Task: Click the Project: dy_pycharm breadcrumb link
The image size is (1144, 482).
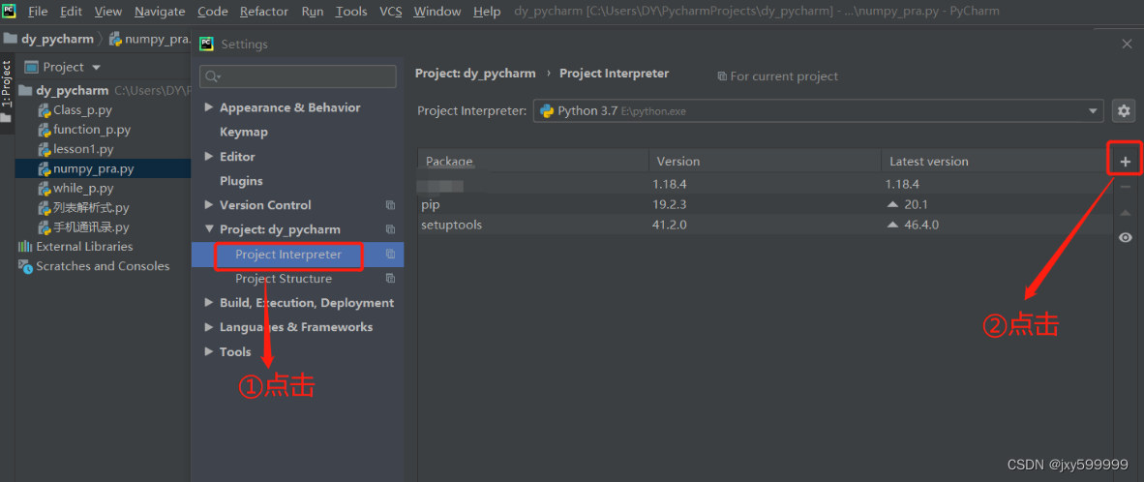Action: tap(475, 74)
